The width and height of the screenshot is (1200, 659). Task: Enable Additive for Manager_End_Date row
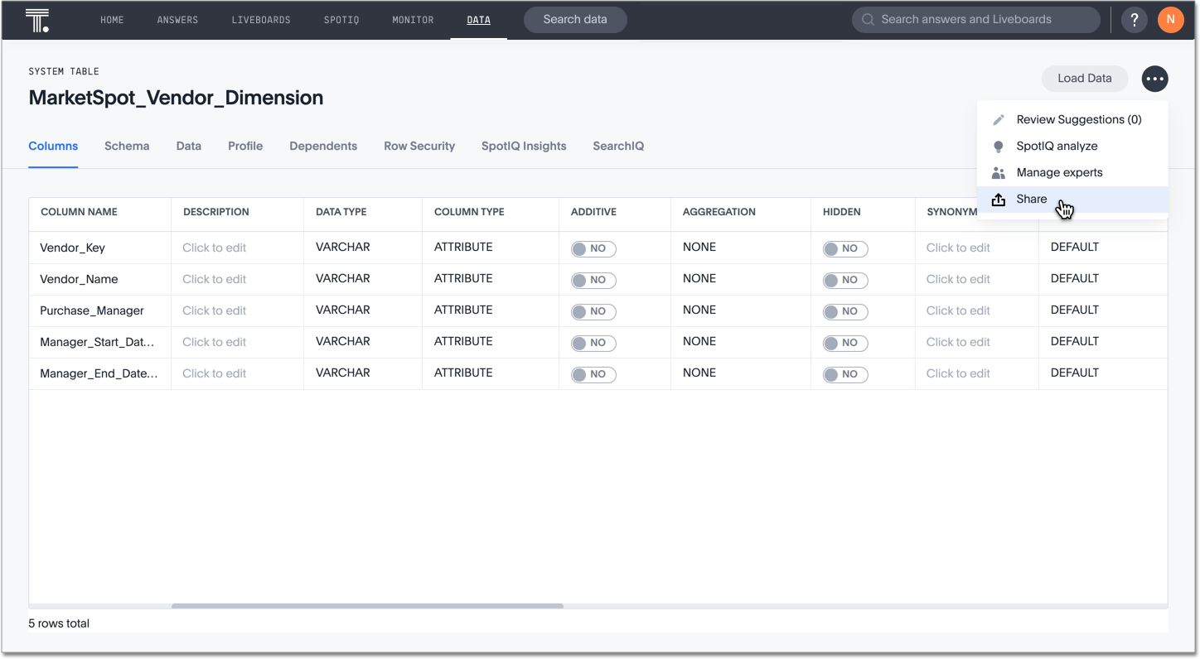coord(593,374)
